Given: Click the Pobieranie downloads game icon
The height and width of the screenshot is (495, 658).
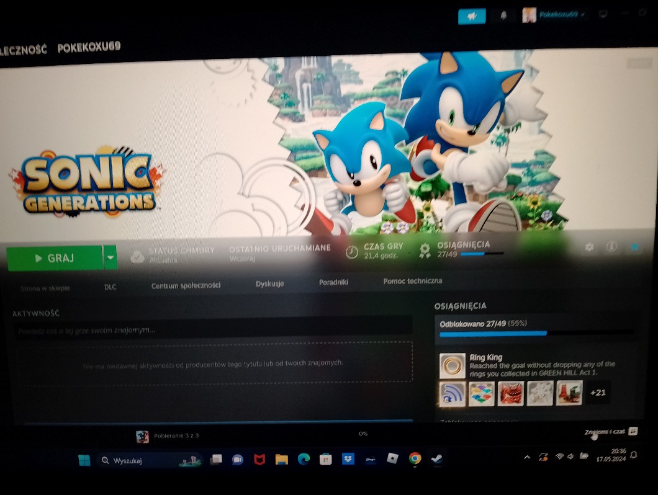Looking at the screenshot, I should [142, 436].
